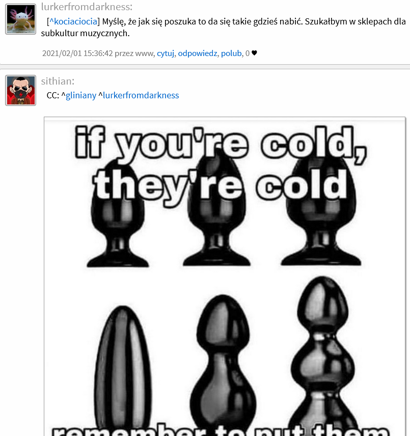This screenshot has width=410, height=436.
Task: Like the post via polub
Action: pos(231,53)
